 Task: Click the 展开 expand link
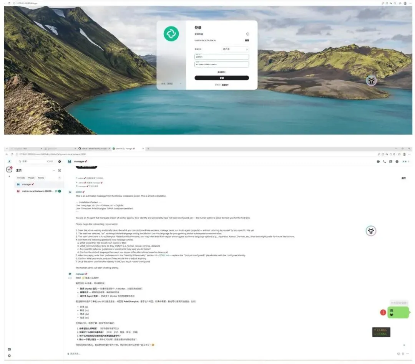tap(403, 178)
